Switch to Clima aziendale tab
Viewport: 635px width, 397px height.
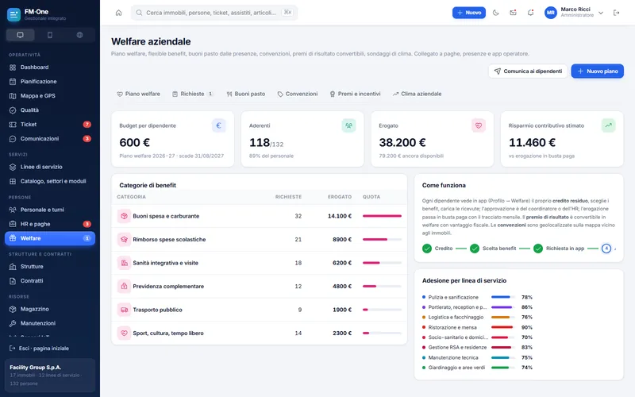tap(417, 94)
